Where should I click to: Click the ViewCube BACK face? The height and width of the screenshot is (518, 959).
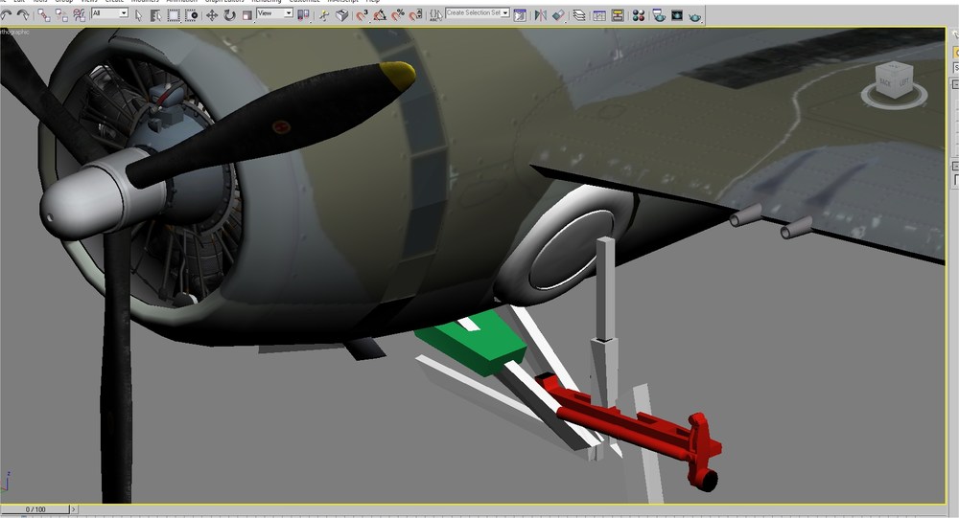coord(886,81)
